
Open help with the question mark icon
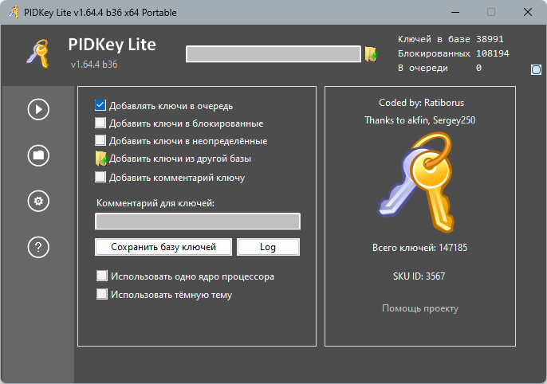point(38,247)
